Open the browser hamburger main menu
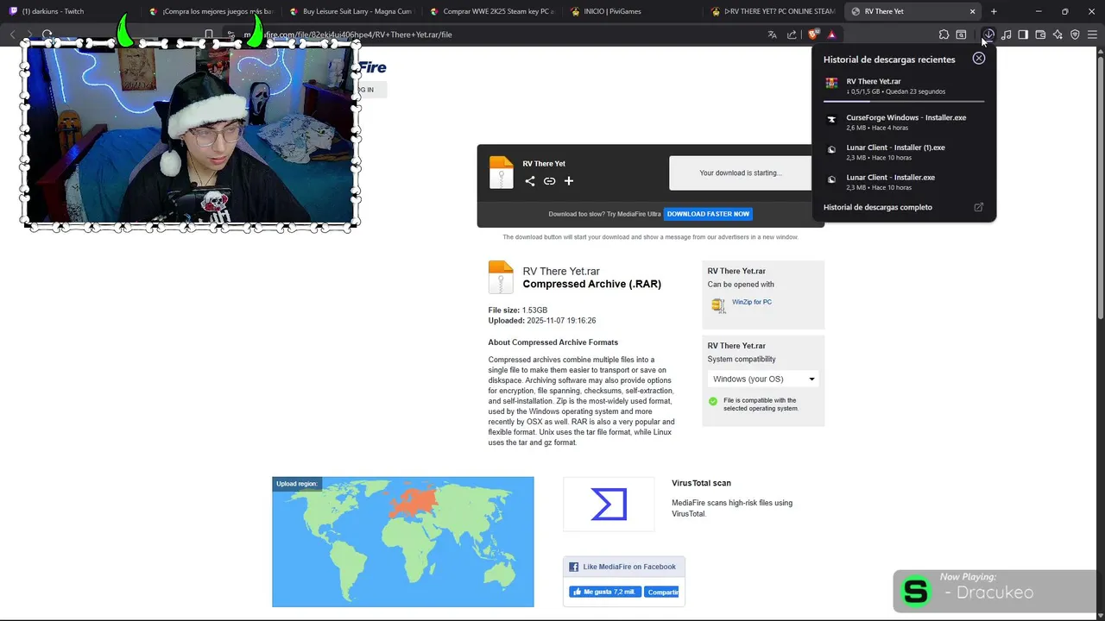 pyautogui.click(x=1092, y=34)
